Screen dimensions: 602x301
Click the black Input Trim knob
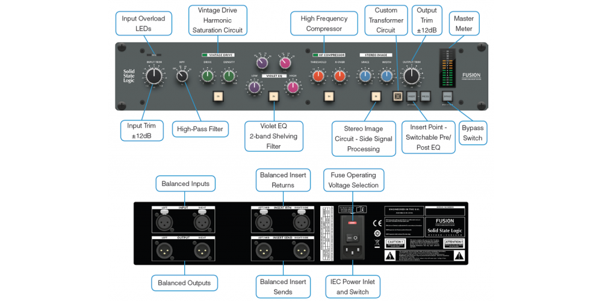click(x=153, y=76)
